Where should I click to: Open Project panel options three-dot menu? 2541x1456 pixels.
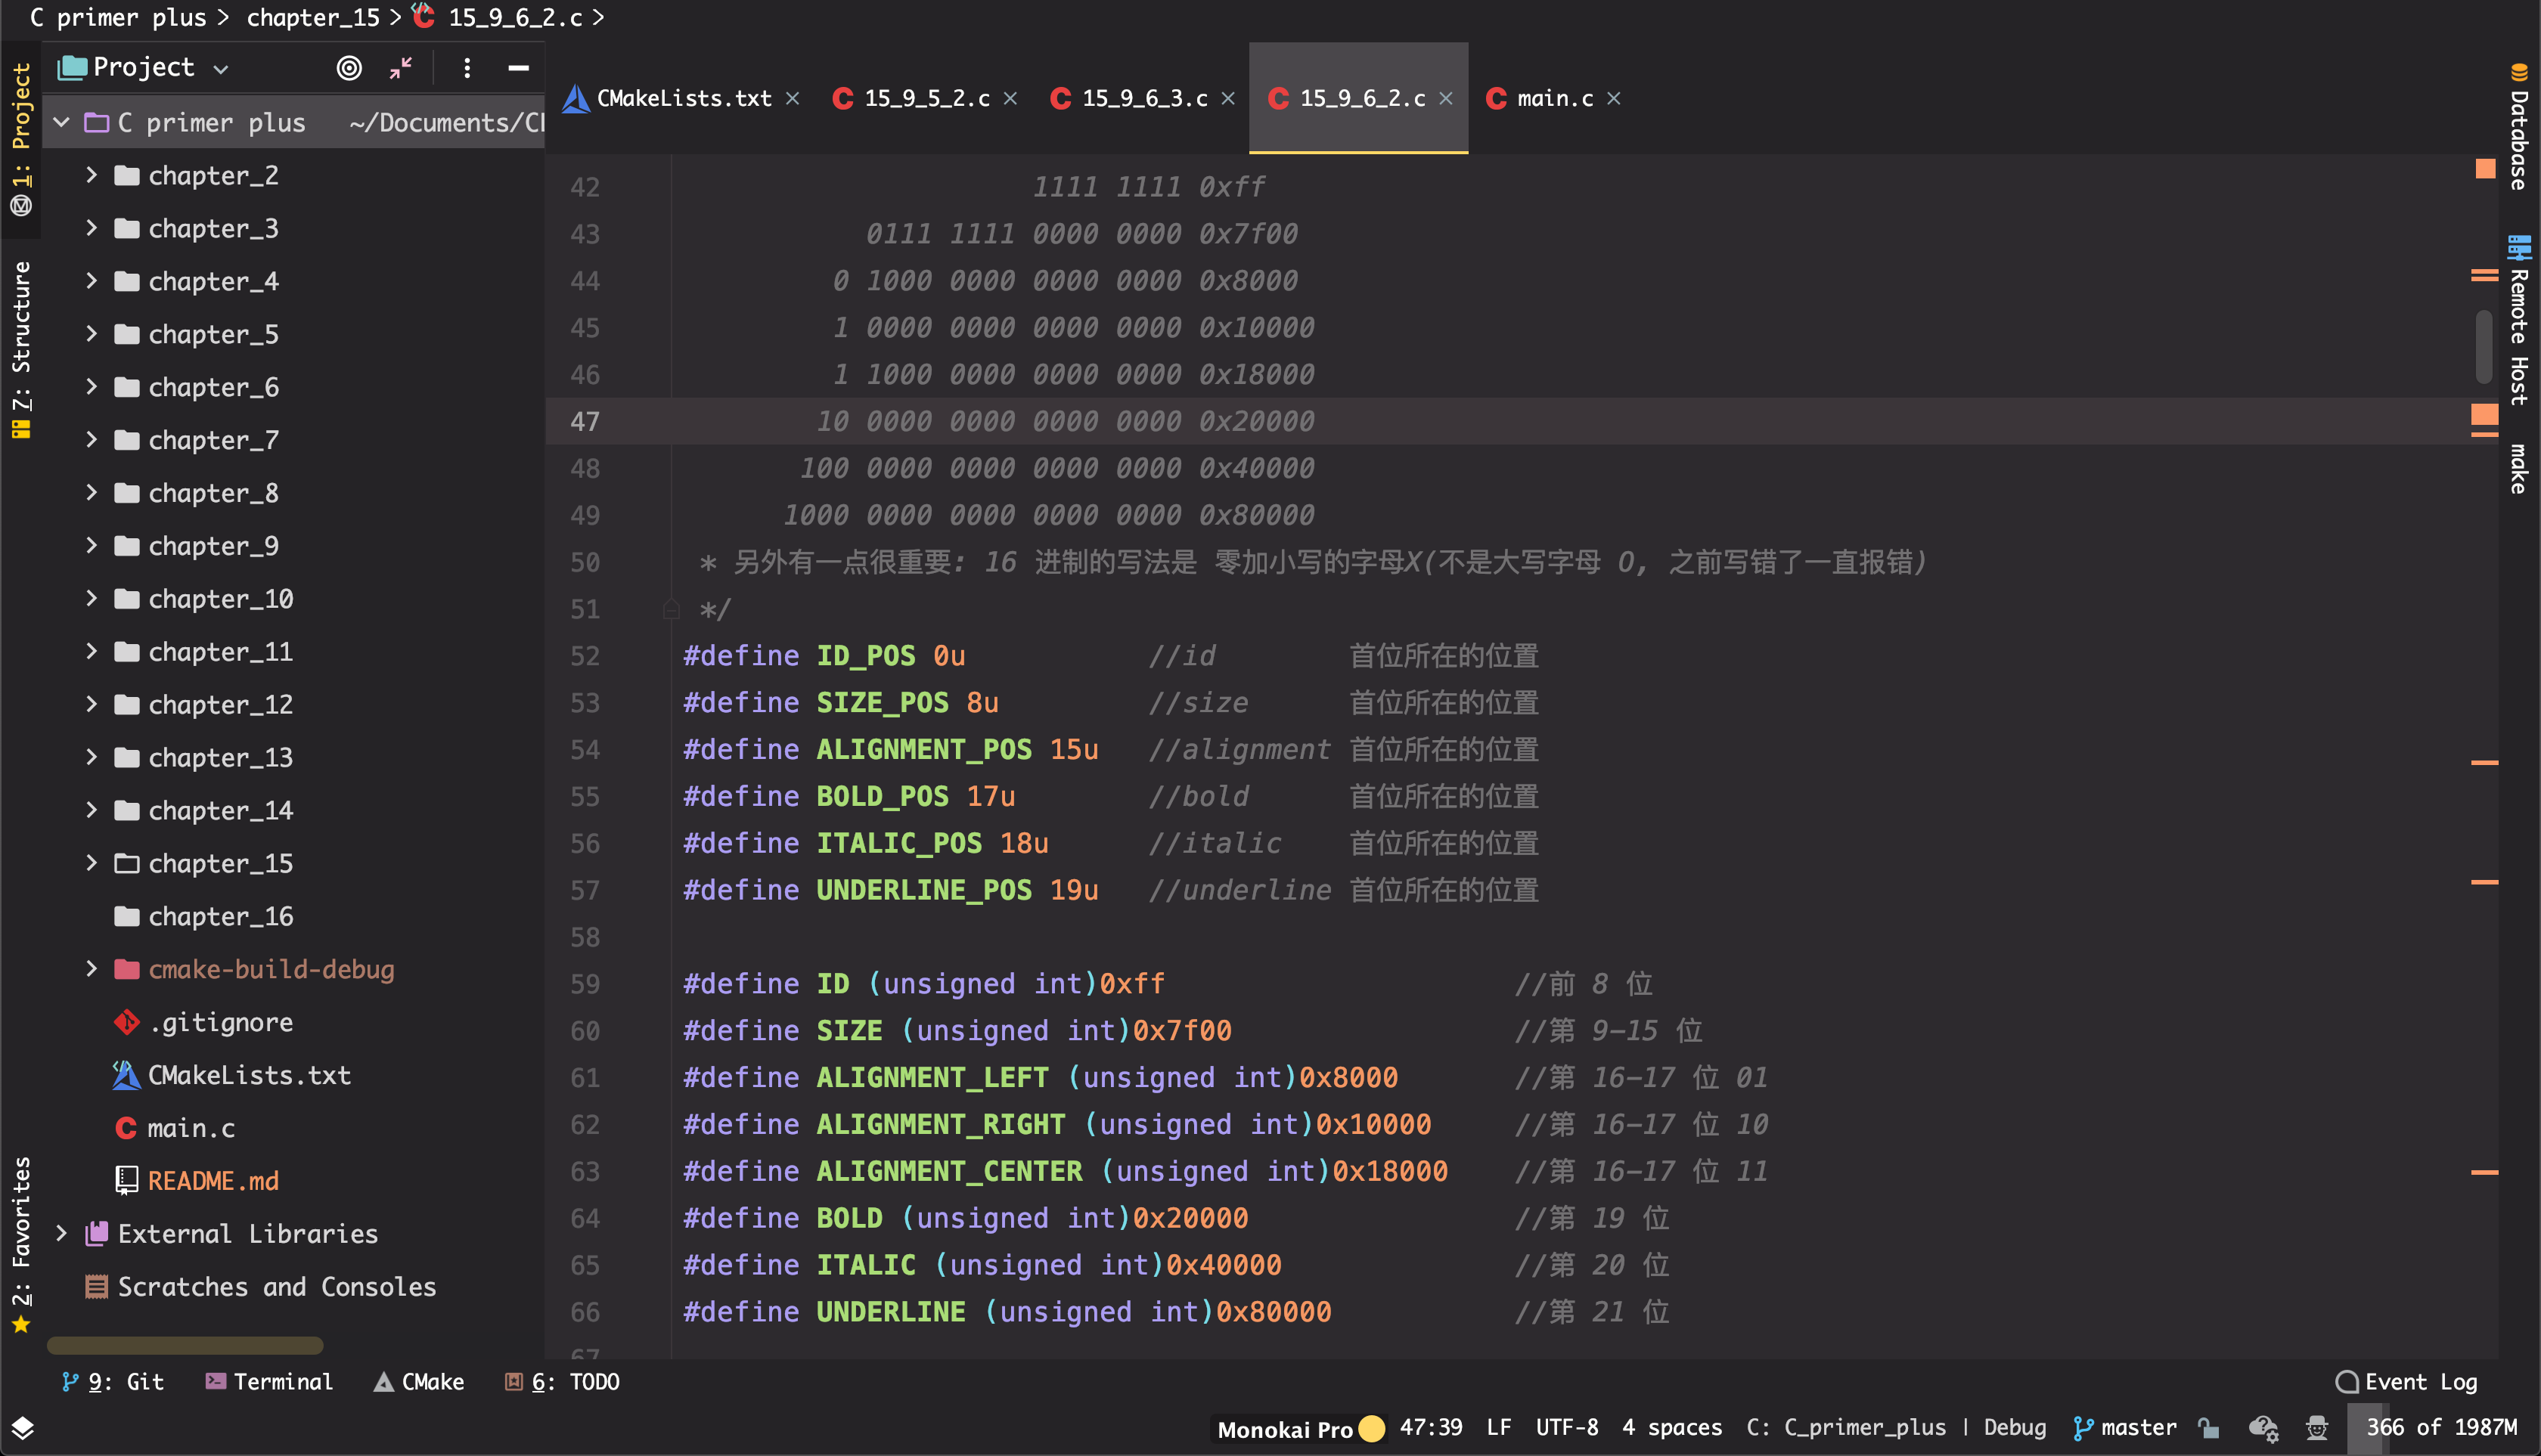[466, 68]
